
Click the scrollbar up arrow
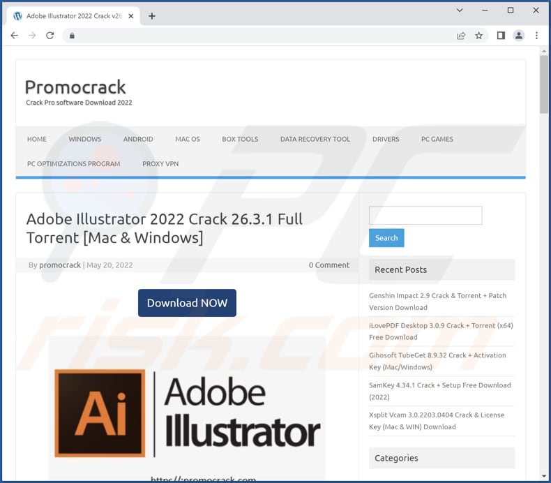coord(544,52)
